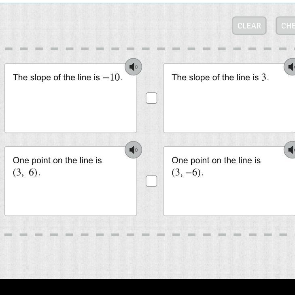Play audio for the point (3, −6) card

tap(291, 150)
